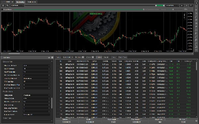Open the backtest end date dropdown

tap(172, 6)
